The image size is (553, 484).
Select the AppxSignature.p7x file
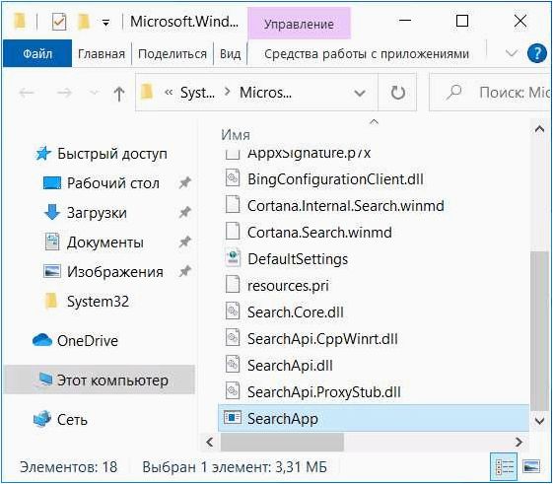point(309,153)
